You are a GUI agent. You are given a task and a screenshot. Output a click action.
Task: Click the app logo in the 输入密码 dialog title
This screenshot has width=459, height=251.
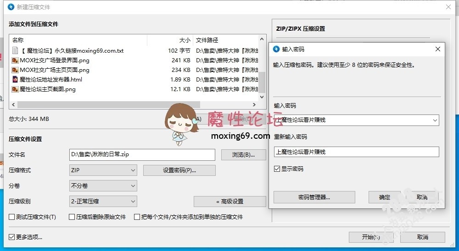click(x=276, y=49)
